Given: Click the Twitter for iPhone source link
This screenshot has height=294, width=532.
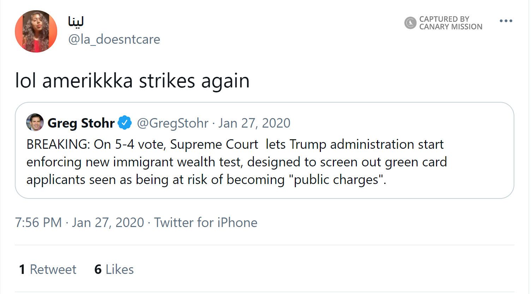Looking at the screenshot, I should coord(205,222).
